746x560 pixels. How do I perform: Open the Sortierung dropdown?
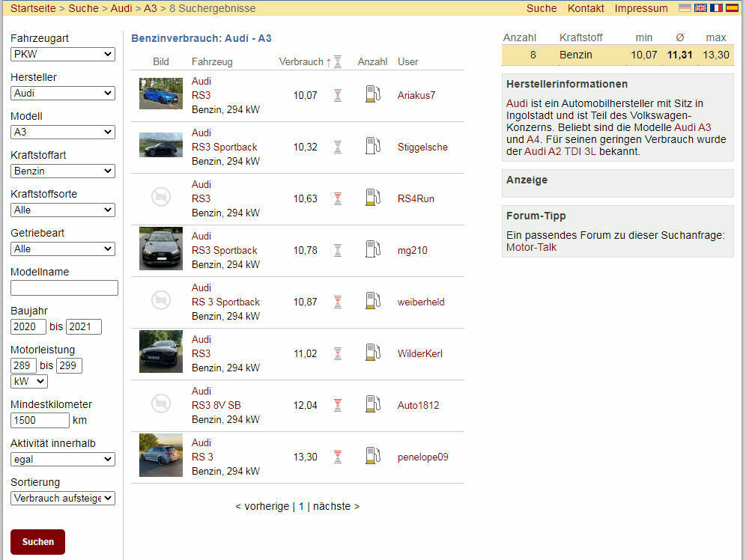coord(63,498)
